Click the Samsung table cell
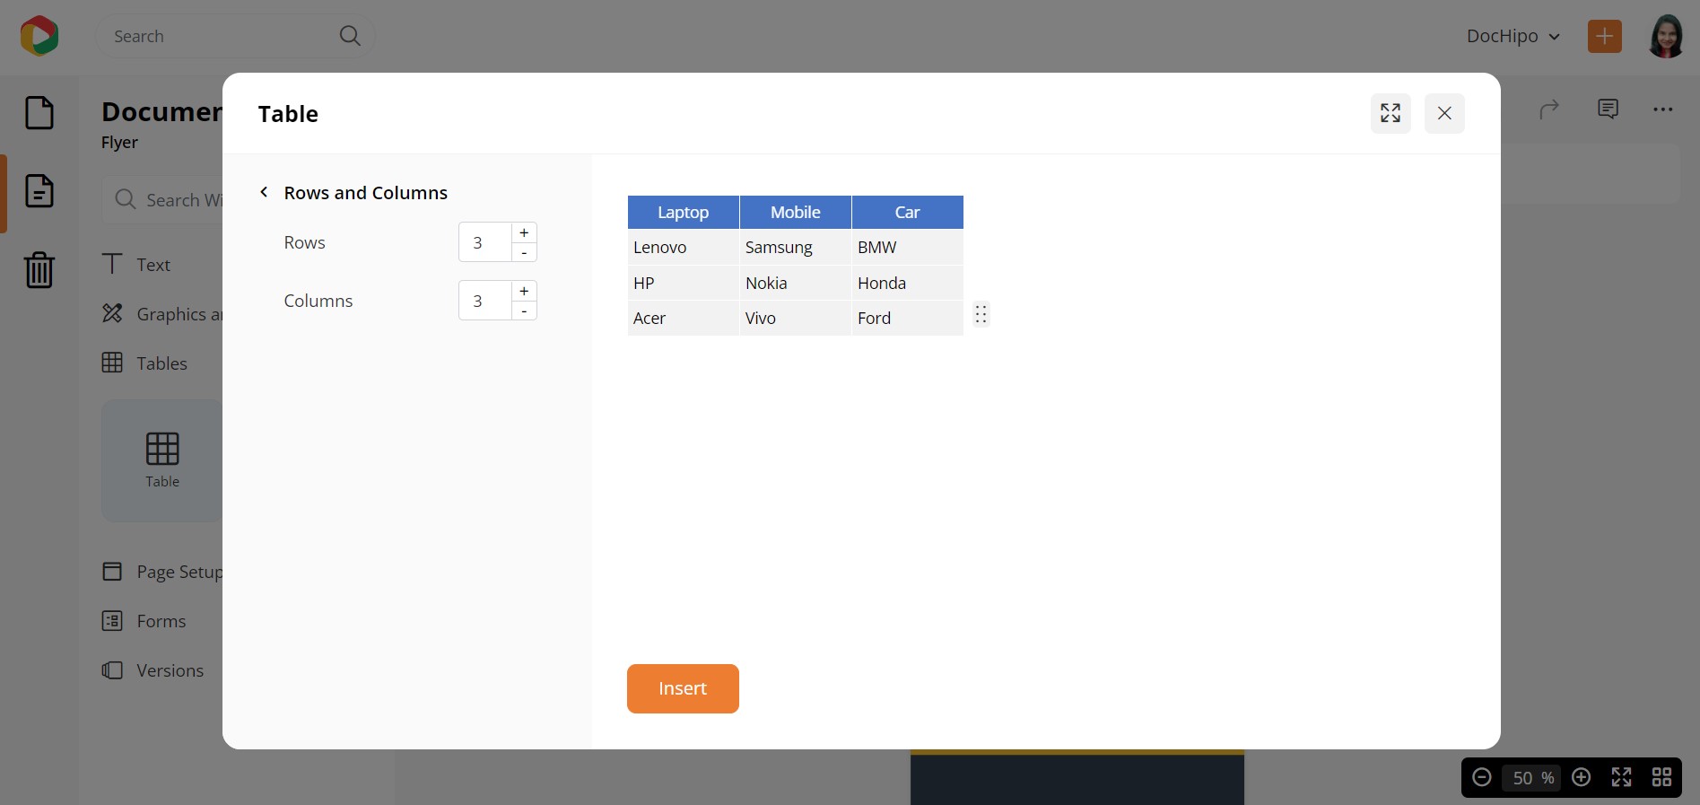Screen dimensions: 1700x805 [x=796, y=247]
